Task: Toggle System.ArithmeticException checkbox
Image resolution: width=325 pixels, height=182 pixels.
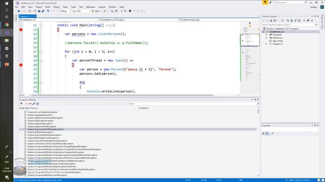Action: coord(25,132)
